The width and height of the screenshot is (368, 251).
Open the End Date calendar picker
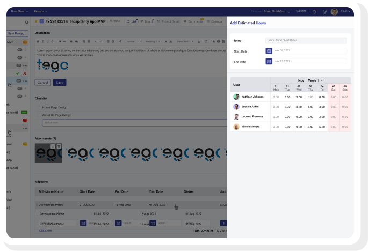click(x=269, y=61)
